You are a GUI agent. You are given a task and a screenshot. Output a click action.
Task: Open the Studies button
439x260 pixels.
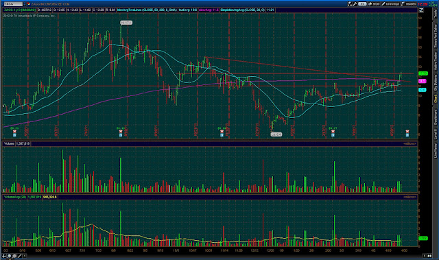pyautogui.click(x=409, y=4)
